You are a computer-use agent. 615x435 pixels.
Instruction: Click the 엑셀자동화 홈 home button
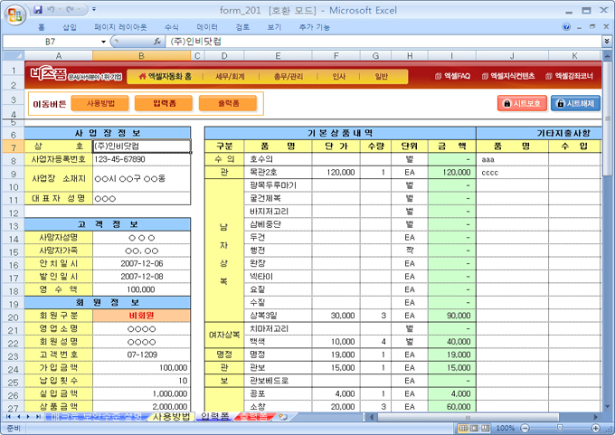click(x=171, y=77)
